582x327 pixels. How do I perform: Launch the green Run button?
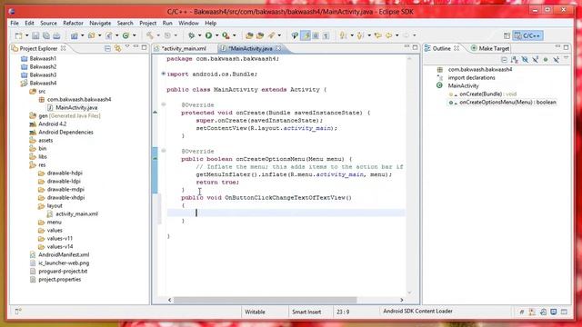point(208,35)
